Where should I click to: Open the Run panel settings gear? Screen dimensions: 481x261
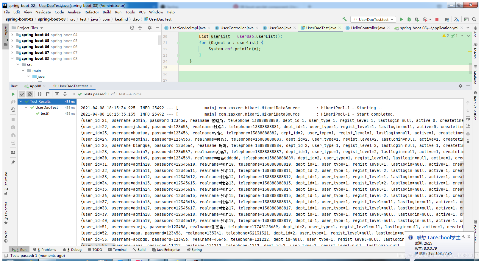coord(460,86)
